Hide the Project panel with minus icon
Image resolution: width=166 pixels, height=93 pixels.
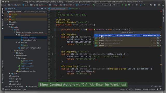click(45, 9)
